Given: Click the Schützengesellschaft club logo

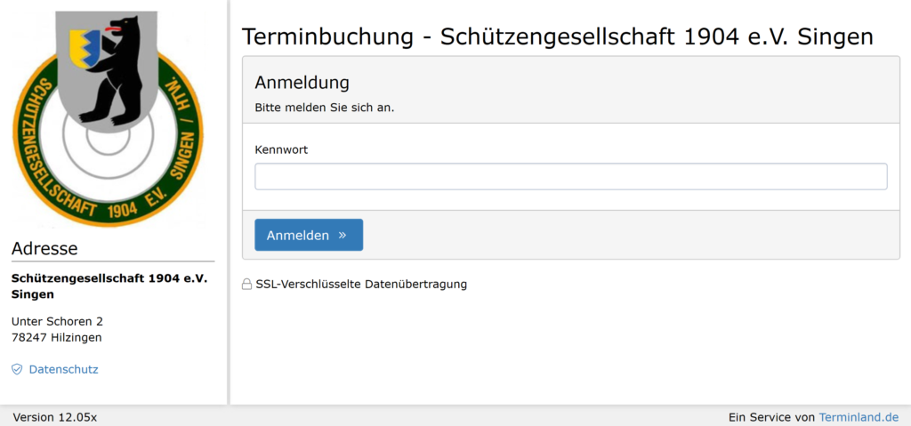Looking at the screenshot, I should coord(108,119).
